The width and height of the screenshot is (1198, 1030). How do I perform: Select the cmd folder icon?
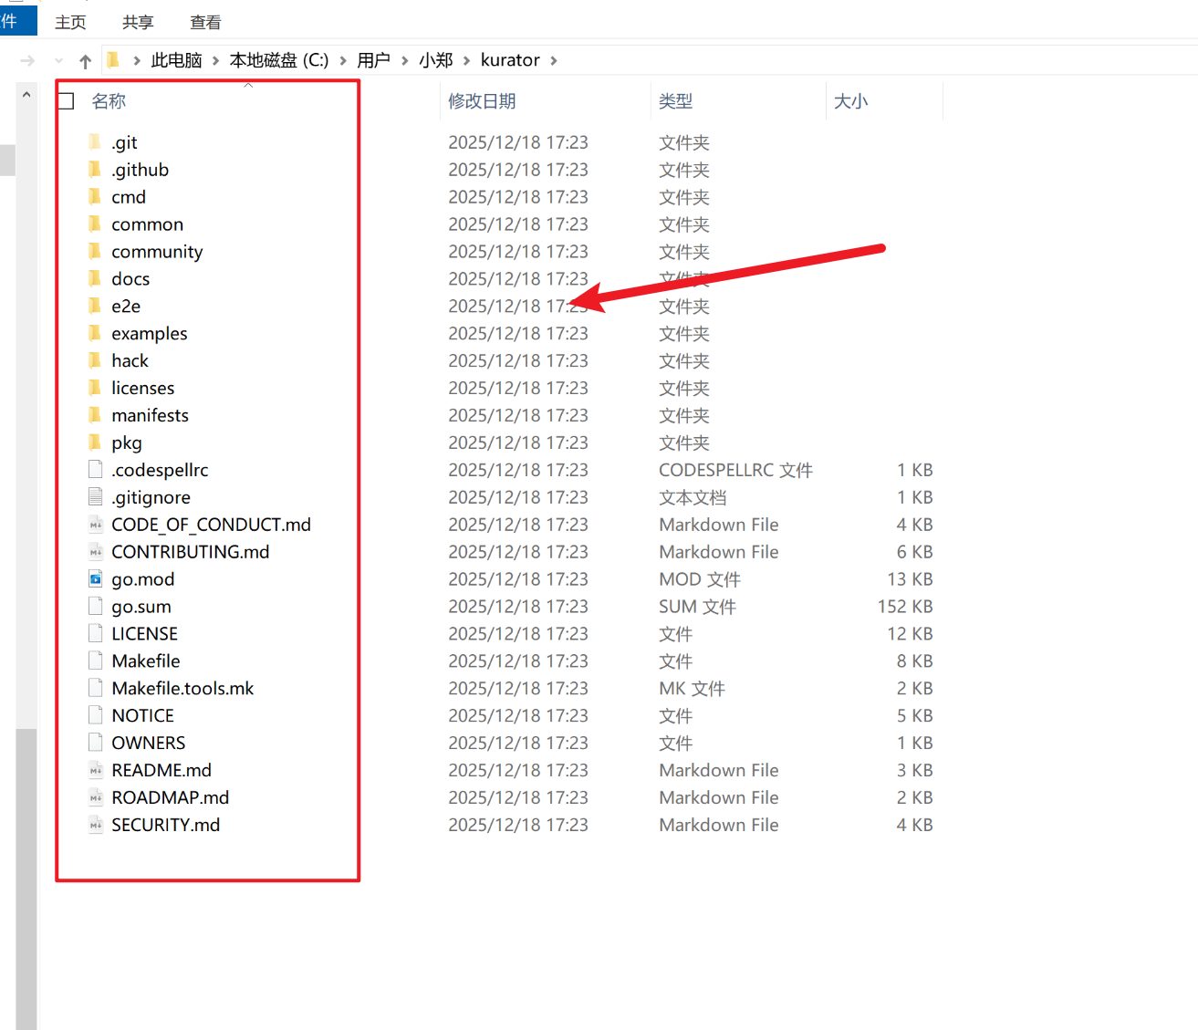[95, 196]
